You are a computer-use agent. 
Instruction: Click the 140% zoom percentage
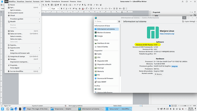[x=194, y=106]
